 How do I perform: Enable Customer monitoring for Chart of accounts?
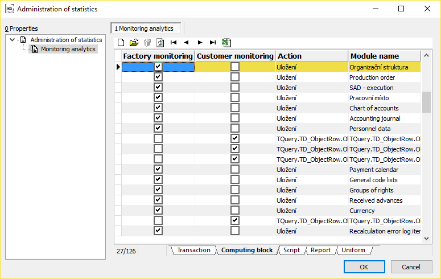[235, 108]
